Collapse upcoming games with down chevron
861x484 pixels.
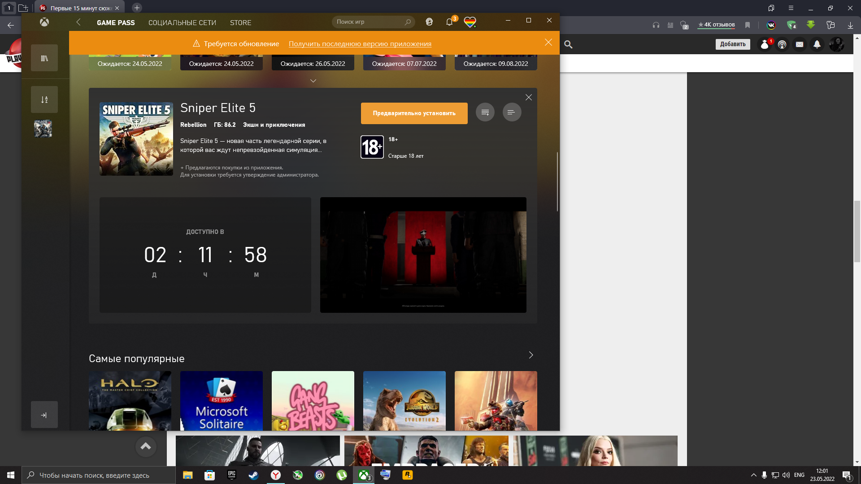[313, 81]
